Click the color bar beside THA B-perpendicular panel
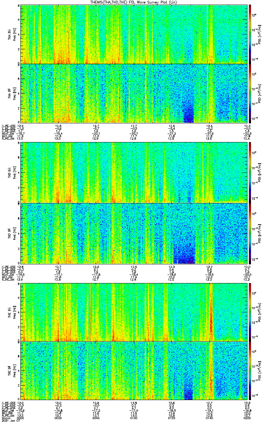 (x=250, y=34)
